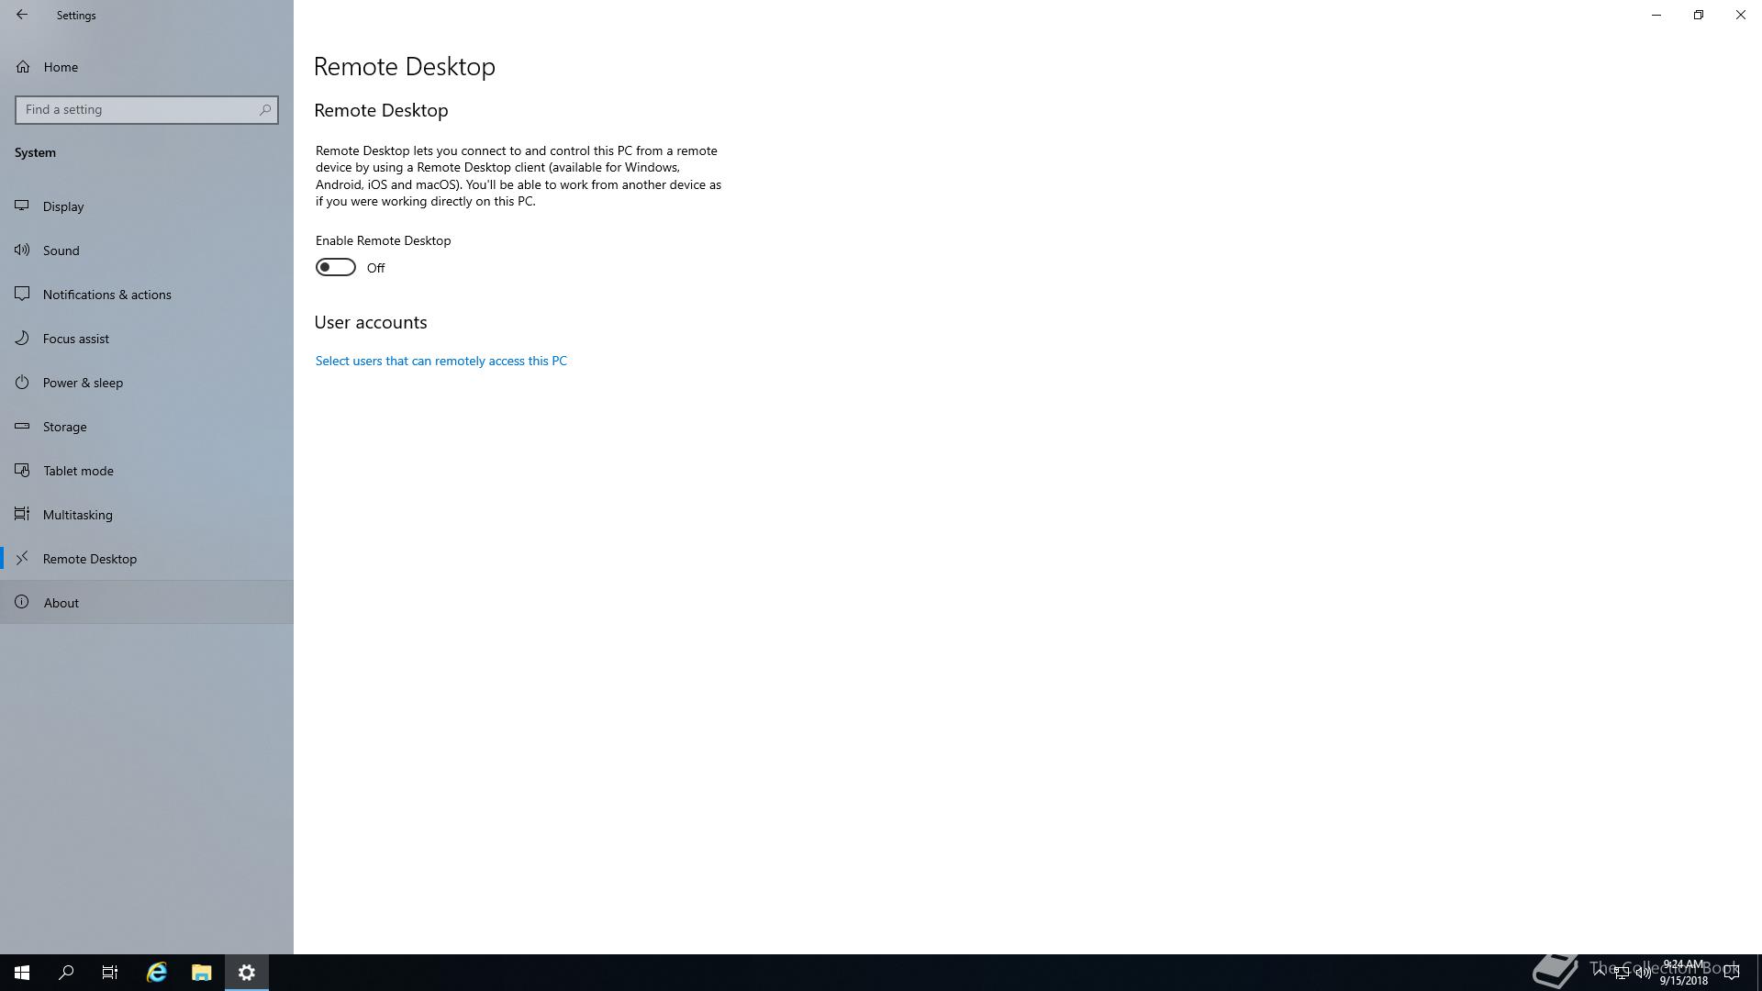Open File Explorer from taskbar
Image resolution: width=1762 pixels, height=991 pixels.
202,973
